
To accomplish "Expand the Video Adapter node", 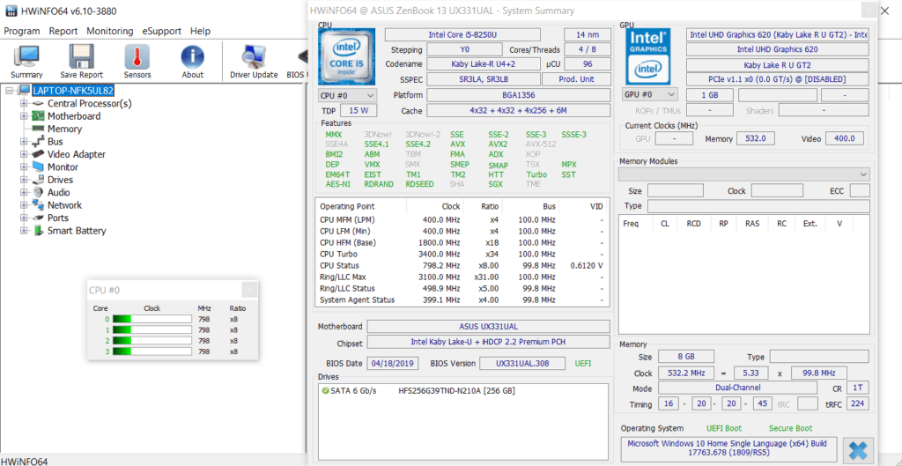I will point(24,154).
